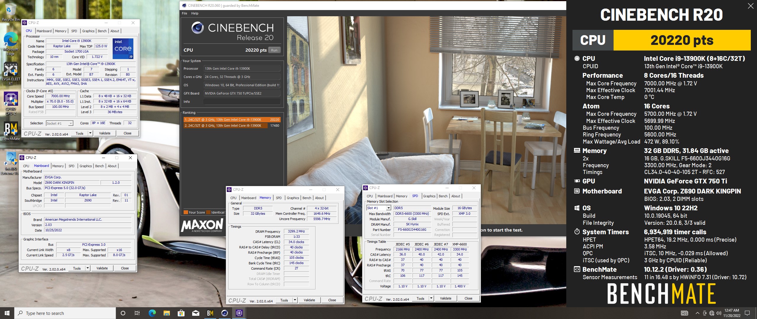Click the Core Speed value 7000.00 MHz
Screen dimensions: 757x319
click(60, 96)
